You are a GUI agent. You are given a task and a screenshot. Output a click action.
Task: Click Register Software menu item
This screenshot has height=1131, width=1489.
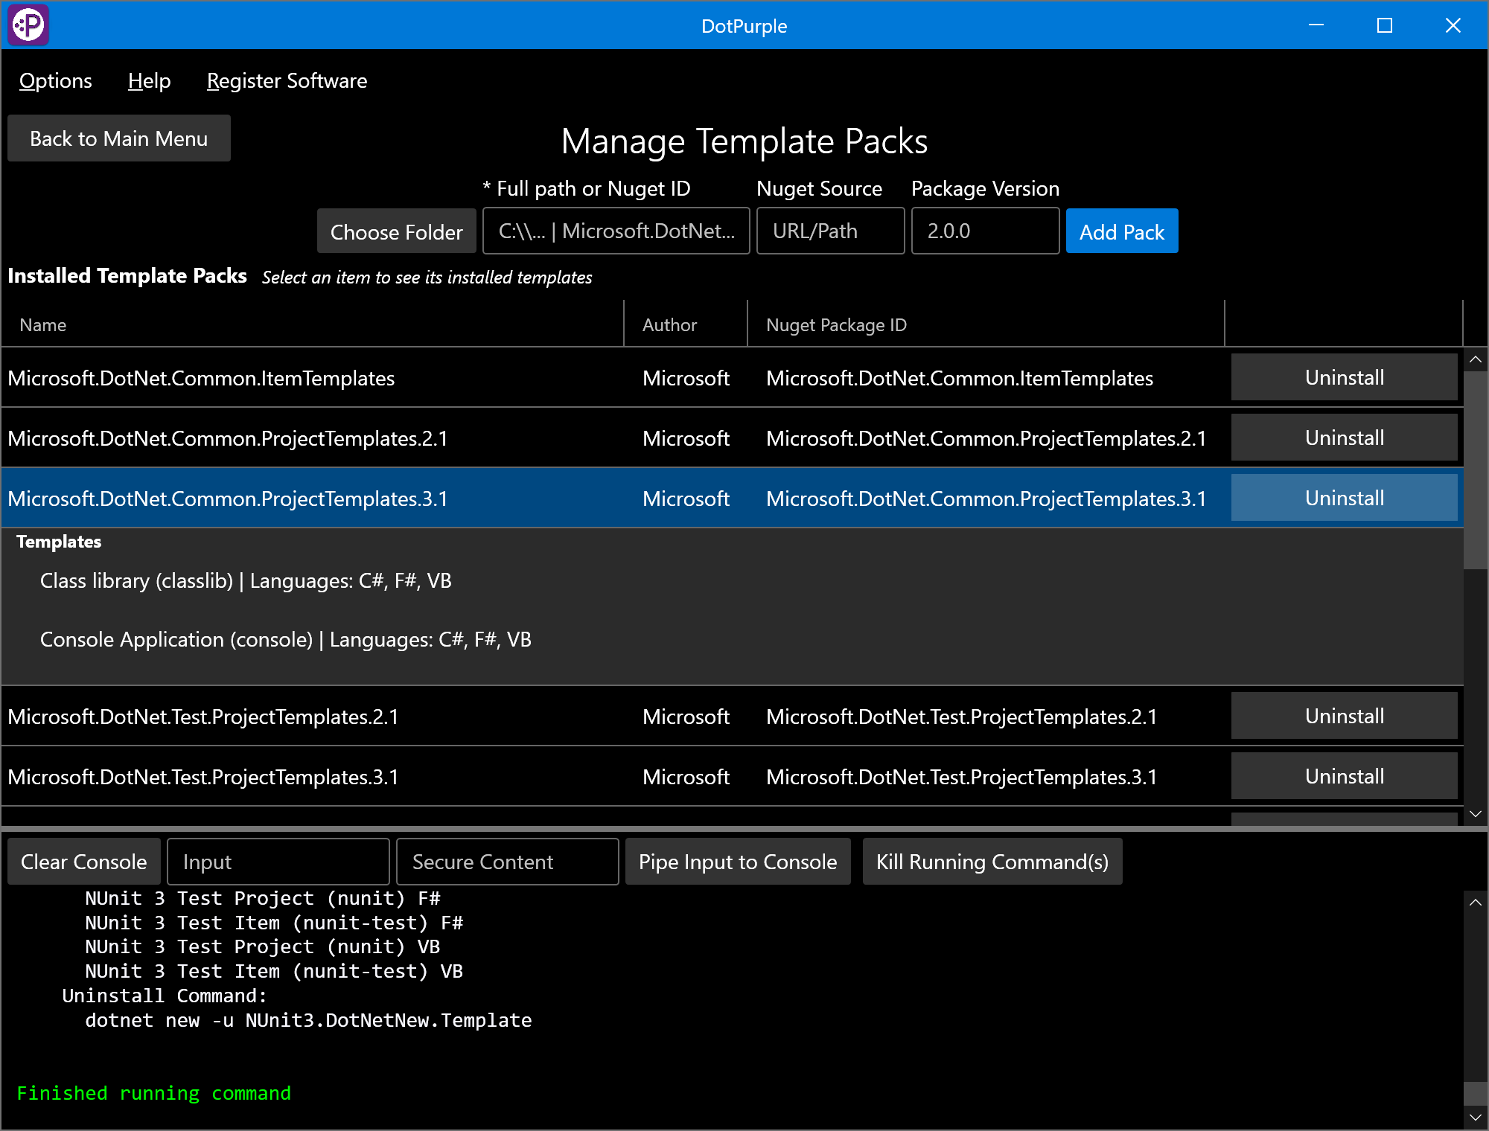click(287, 81)
